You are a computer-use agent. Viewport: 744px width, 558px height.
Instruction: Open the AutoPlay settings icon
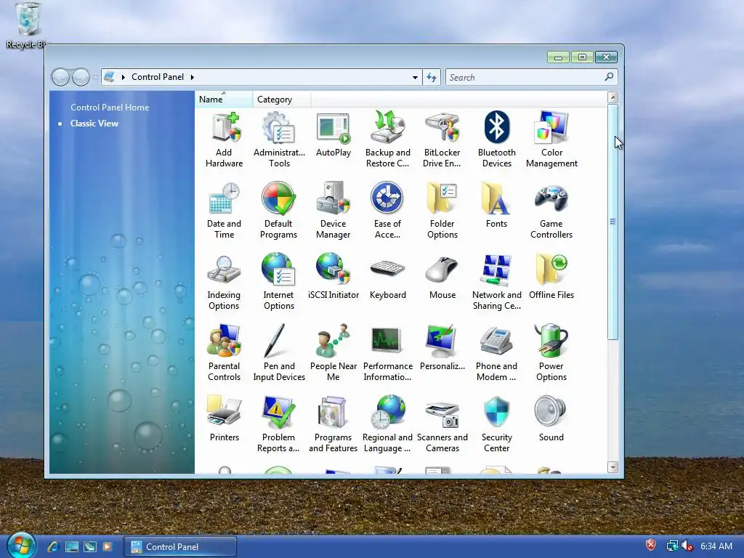coord(333,134)
